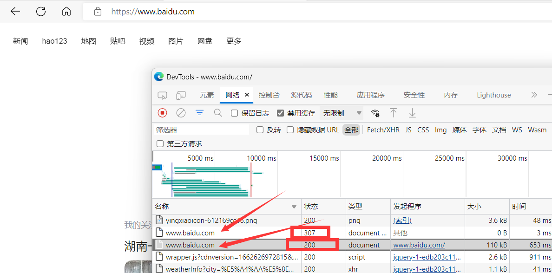The image size is (552, 273).
Task: Filter requests by WS
Action: tap(517, 130)
